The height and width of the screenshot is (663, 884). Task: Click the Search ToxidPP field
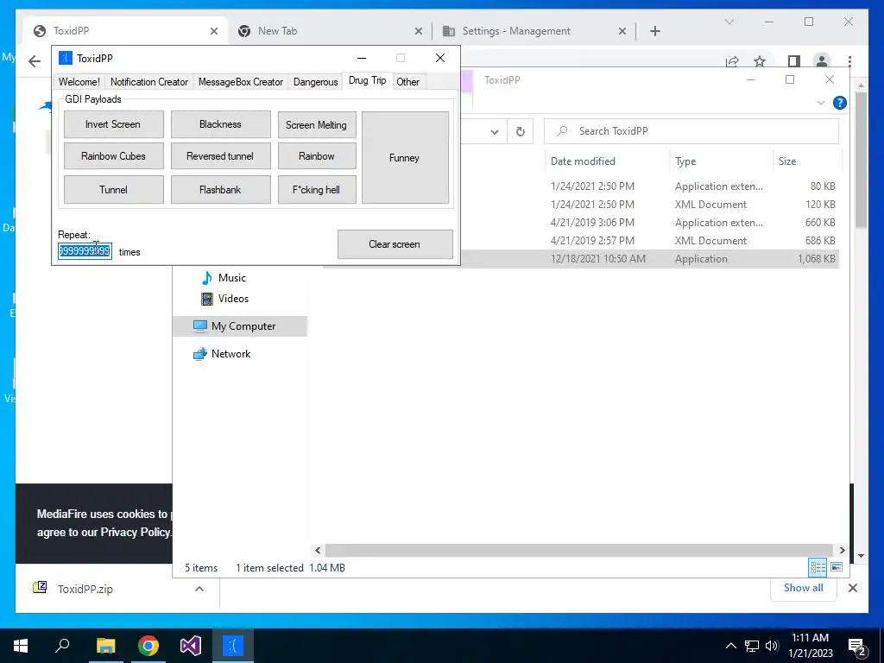point(691,131)
